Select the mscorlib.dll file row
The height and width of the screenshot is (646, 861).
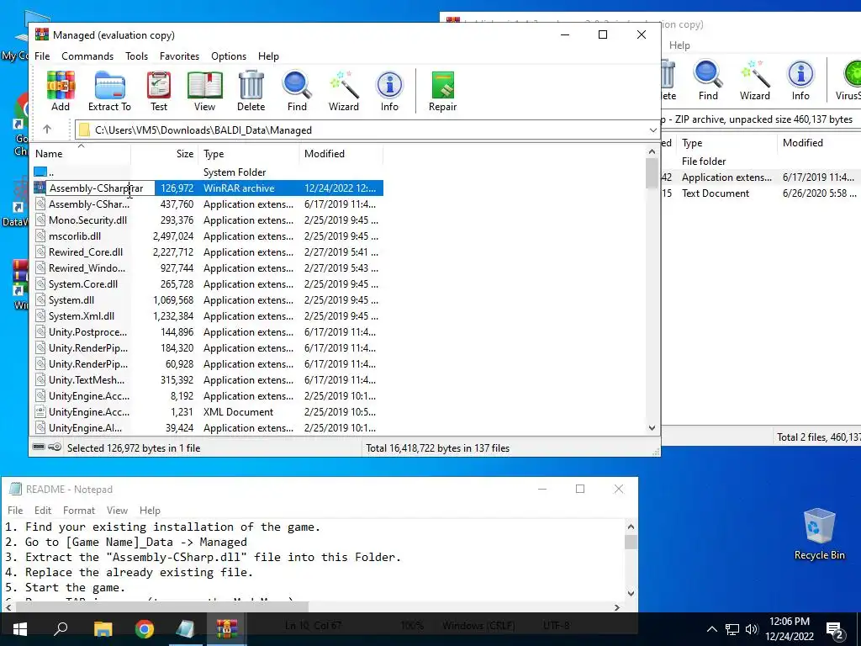[x=209, y=236]
